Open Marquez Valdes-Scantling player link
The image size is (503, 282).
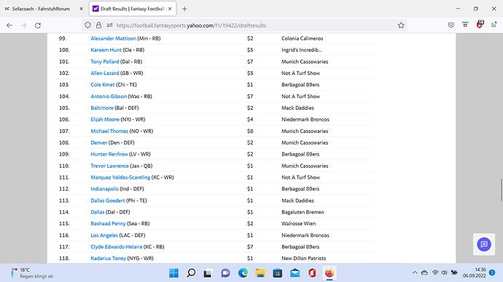120,177
